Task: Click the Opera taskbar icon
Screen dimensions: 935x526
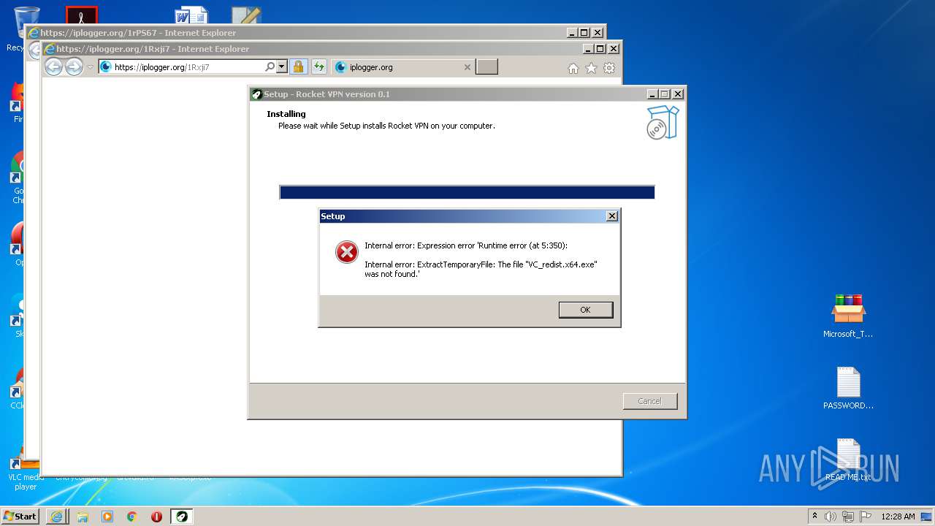Action: 156,517
